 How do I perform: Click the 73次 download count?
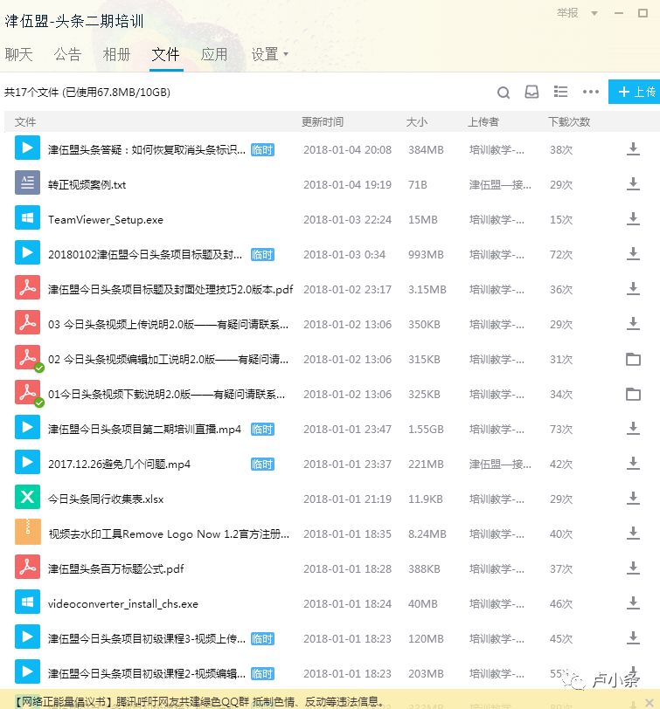pyautogui.click(x=561, y=429)
